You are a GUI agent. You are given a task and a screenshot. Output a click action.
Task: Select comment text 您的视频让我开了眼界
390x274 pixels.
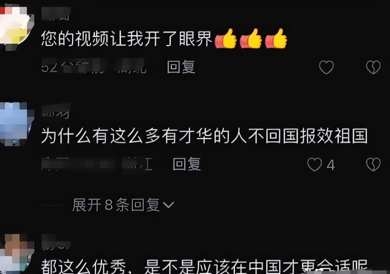(x=126, y=39)
